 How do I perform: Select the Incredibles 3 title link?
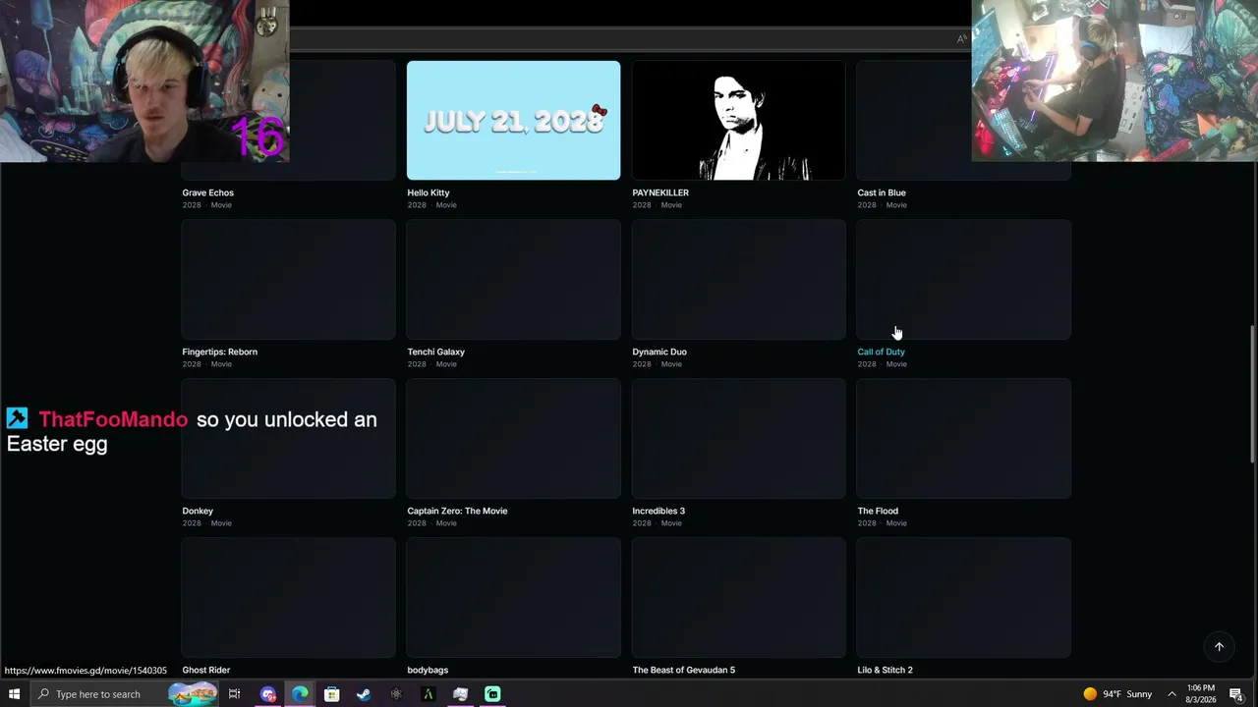[658, 511]
